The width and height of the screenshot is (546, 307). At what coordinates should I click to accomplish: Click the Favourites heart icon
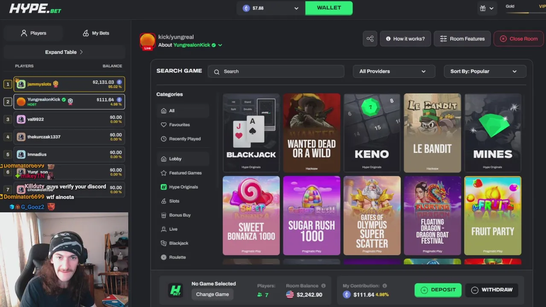tap(163, 125)
